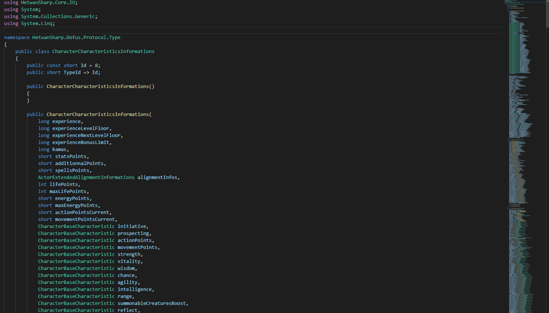Click parameter "range"

tap(125, 296)
